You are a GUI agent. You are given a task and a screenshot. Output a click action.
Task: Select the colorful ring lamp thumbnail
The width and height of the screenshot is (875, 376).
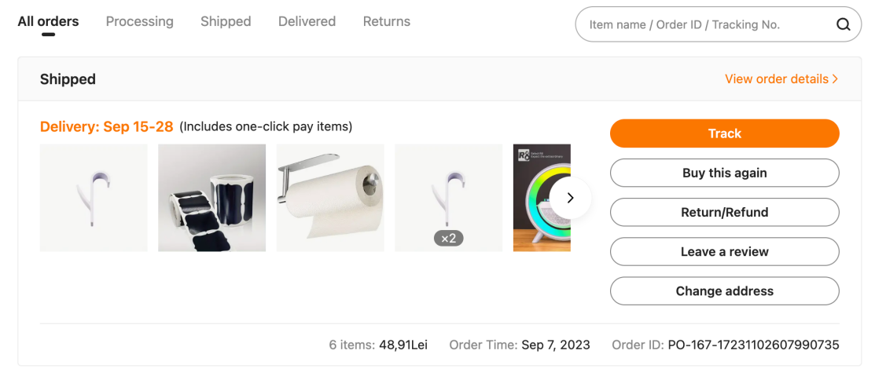click(x=535, y=198)
